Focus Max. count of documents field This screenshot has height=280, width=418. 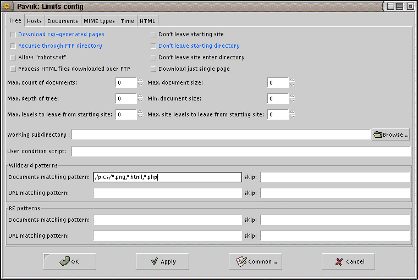click(126, 82)
